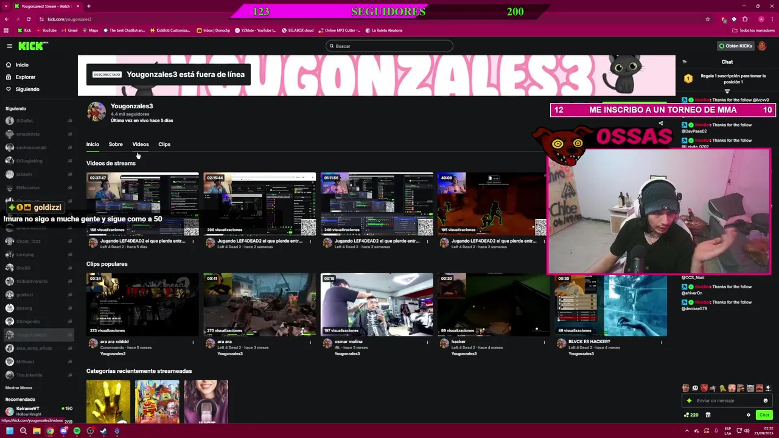
Task: Open Spotify from the taskbar
Action: [77, 431]
